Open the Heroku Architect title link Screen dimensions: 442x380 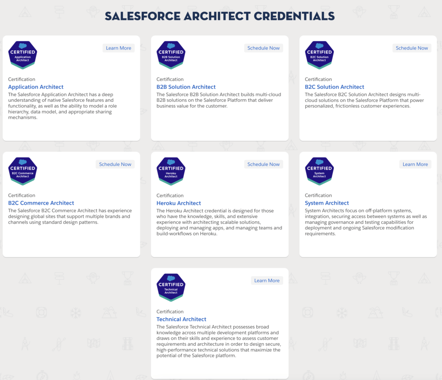point(179,203)
